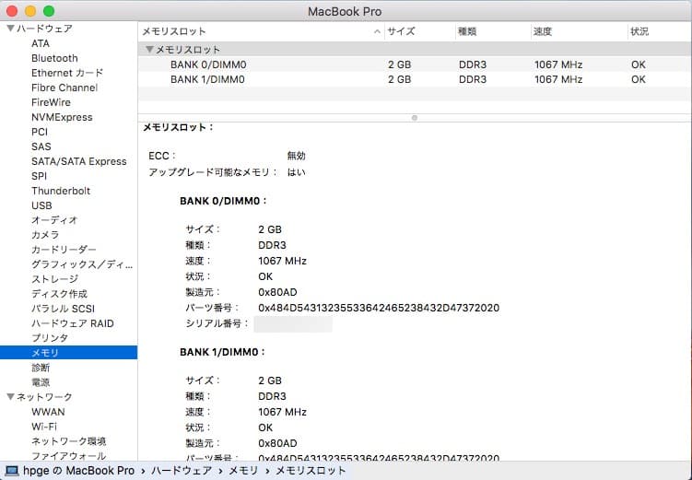Collapse the メモリスロット group triangle in table
Viewport: 692px width, 480px height.
(149, 50)
